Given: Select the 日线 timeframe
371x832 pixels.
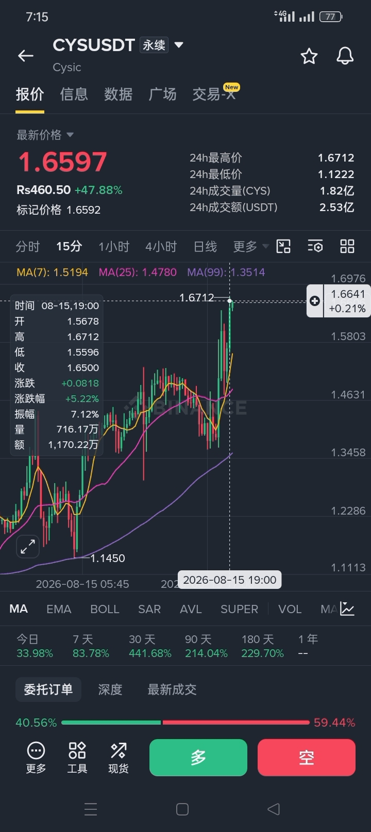Looking at the screenshot, I should coord(205,247).
